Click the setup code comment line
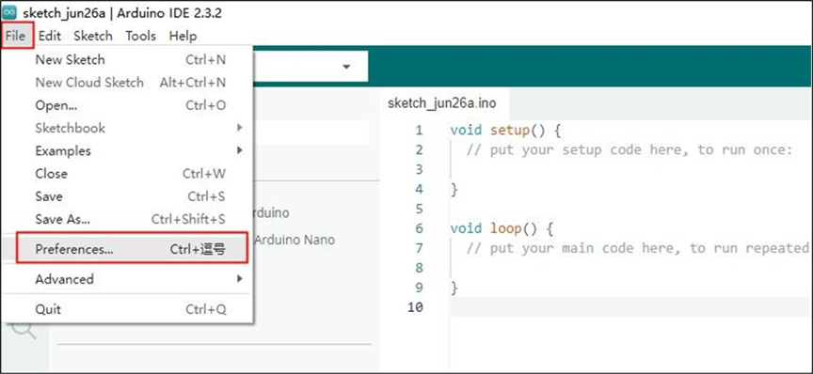813x374 pixels. 630,149
